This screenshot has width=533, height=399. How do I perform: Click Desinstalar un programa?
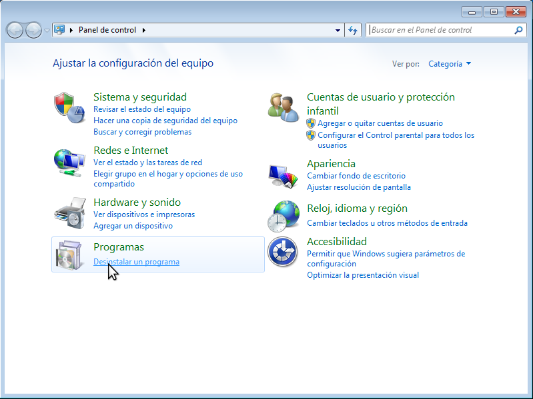click(x=136, y=262)
